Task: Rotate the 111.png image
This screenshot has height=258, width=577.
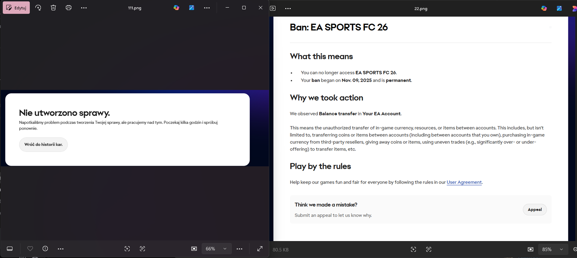Action: pyautogui.click(x=38, y=8)
